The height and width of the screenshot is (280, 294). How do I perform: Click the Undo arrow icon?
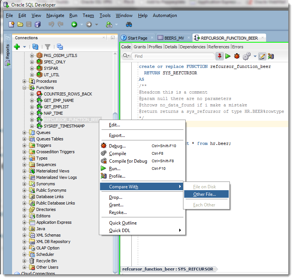click(x=51, y=25)
